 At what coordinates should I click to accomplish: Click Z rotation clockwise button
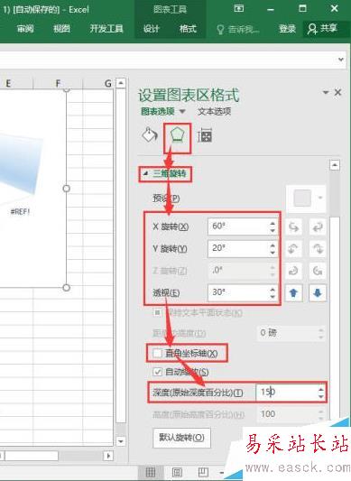tap(293, 271)
